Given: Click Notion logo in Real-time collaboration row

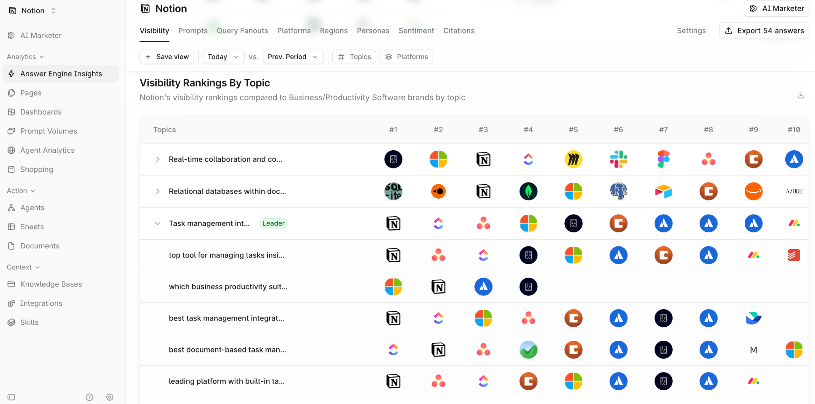Looking at the screenshot, I should (x=483, y=159).
